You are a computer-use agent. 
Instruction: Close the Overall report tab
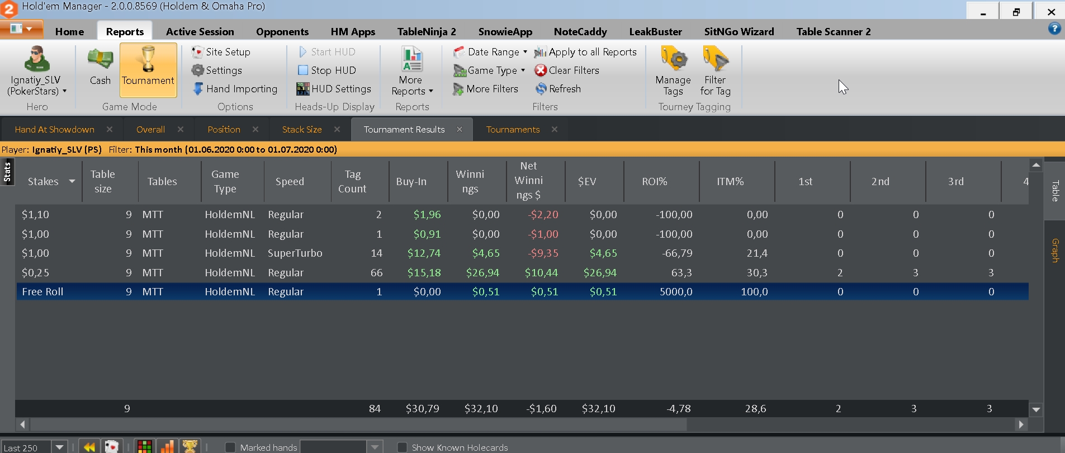181,129
